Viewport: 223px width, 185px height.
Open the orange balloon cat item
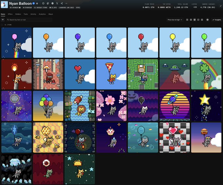[48, 43]
